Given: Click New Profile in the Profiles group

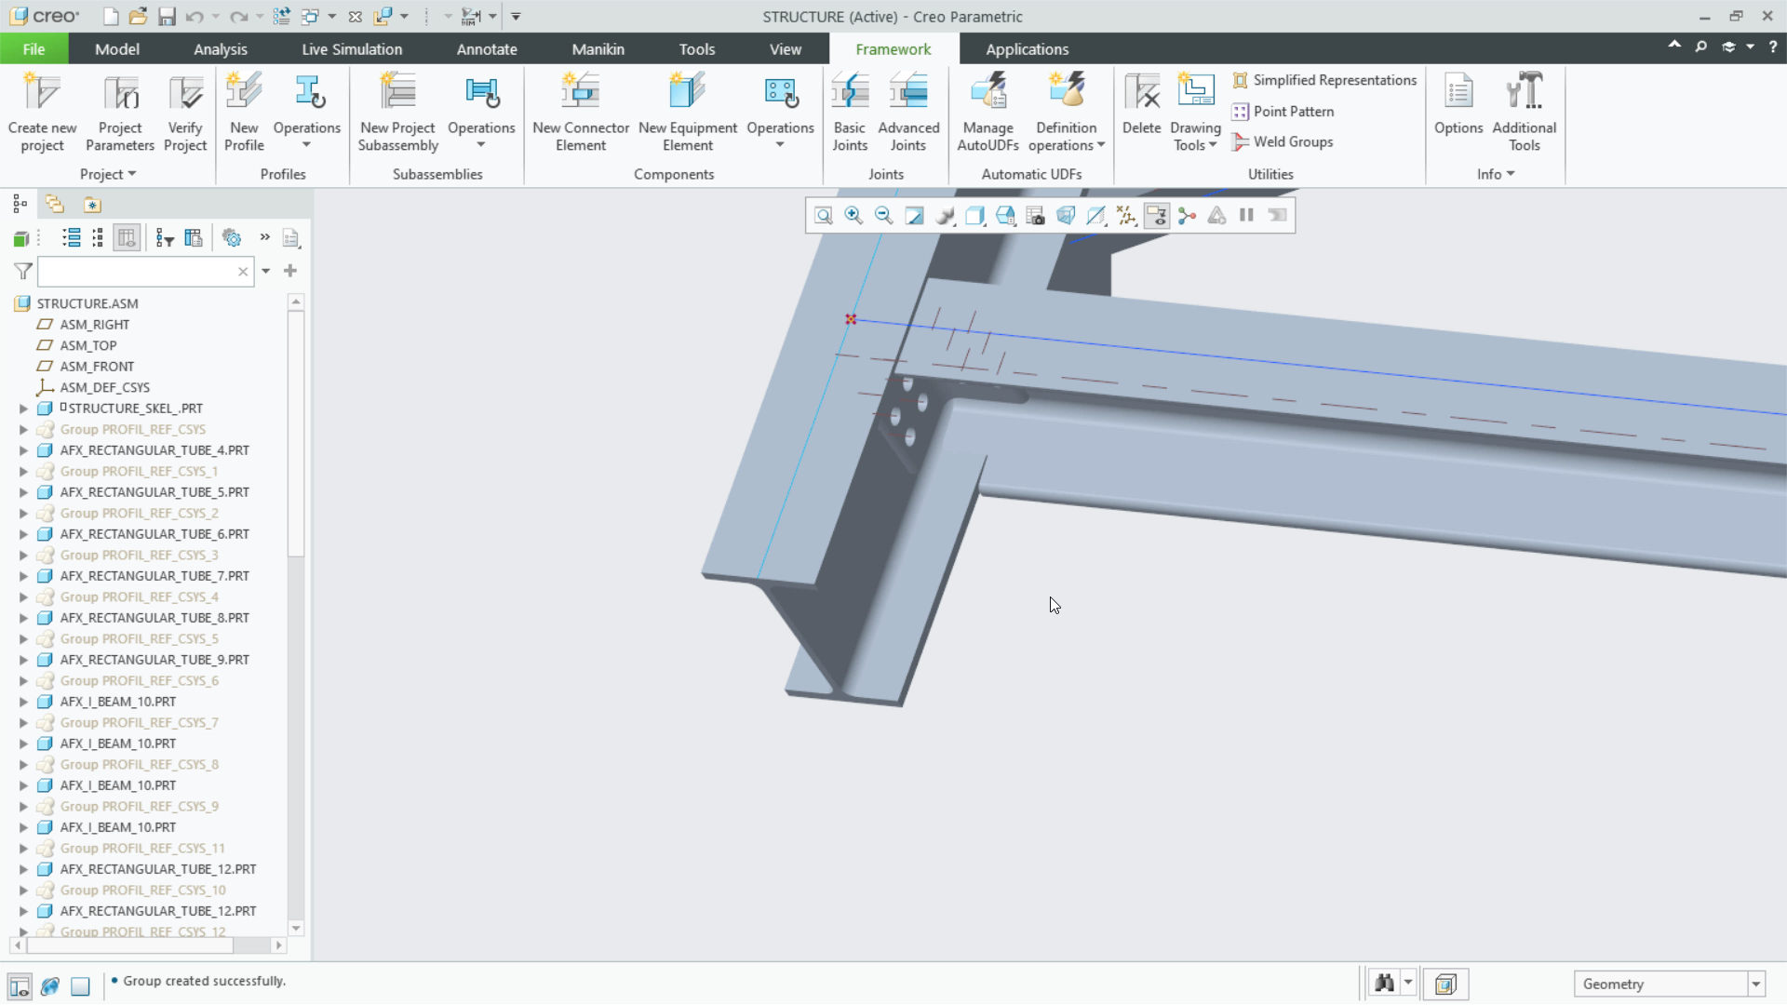Looking at the screenshot, I should click(x=244, y=112).
